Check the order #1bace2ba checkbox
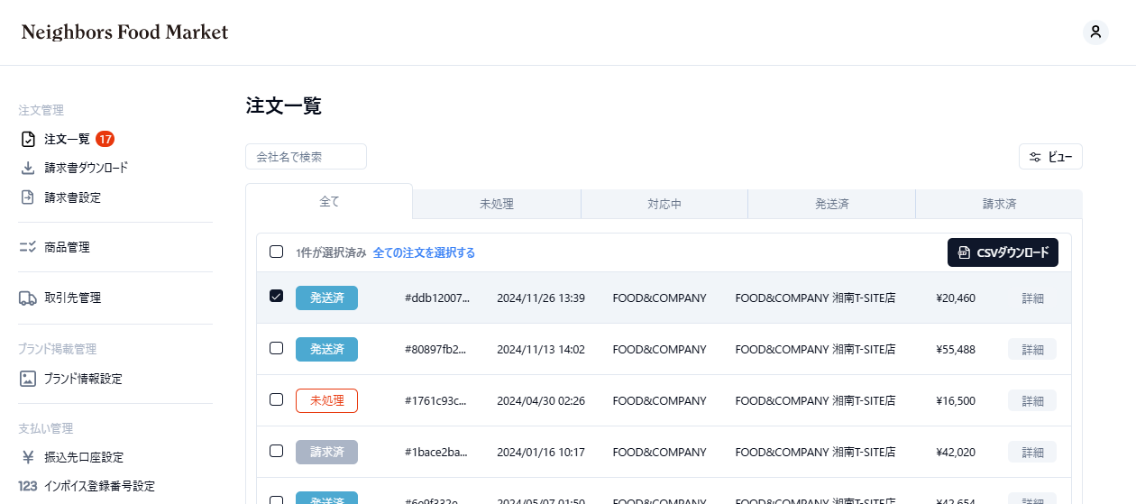 [277, 450]
